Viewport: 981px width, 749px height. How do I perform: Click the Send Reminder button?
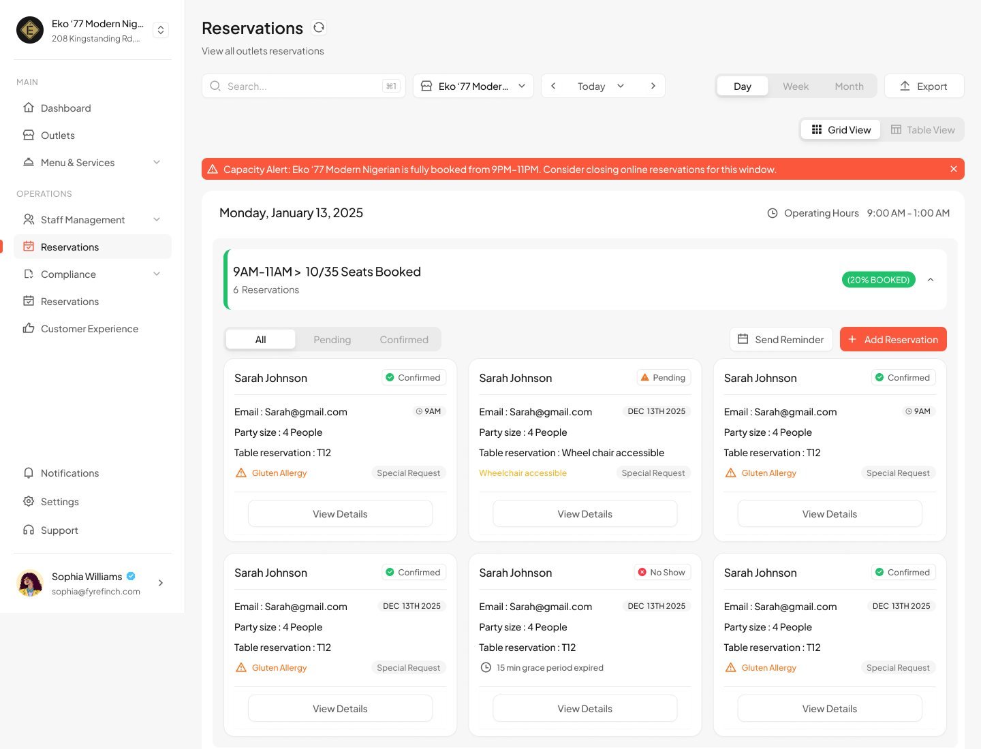pos(781,339)
